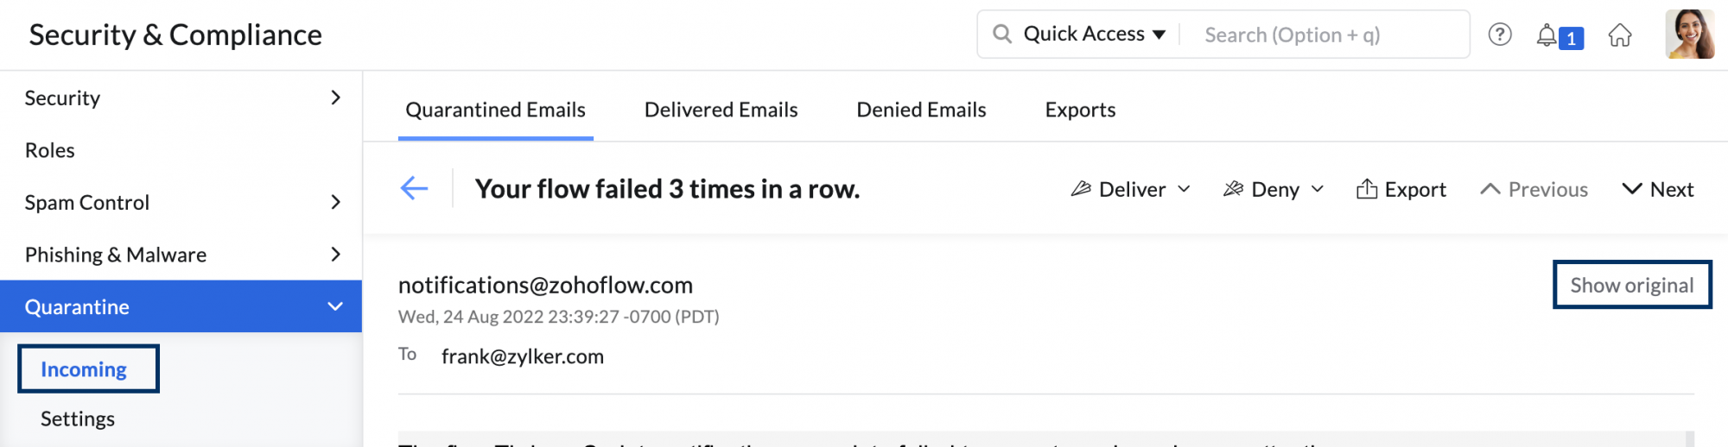Open the notifications bell icon

click(x=1546, y=35)
